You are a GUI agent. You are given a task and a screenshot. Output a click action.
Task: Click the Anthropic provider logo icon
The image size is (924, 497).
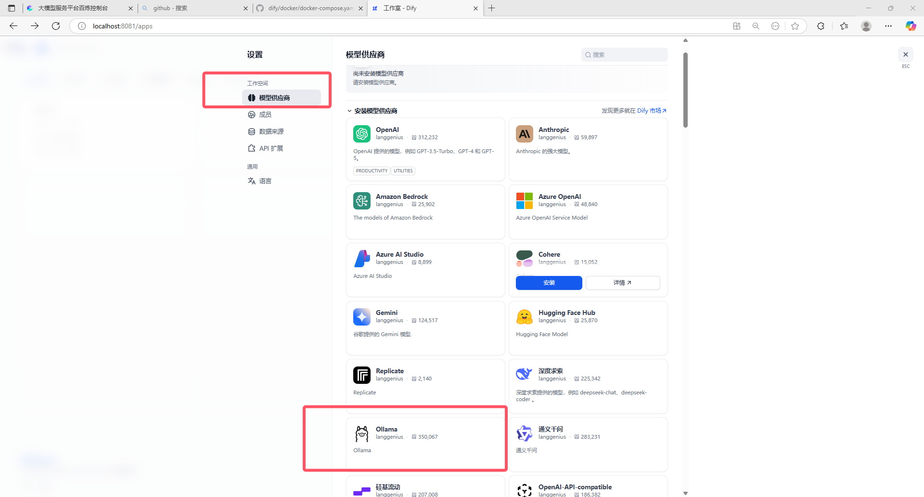click(x=524, y=134)
